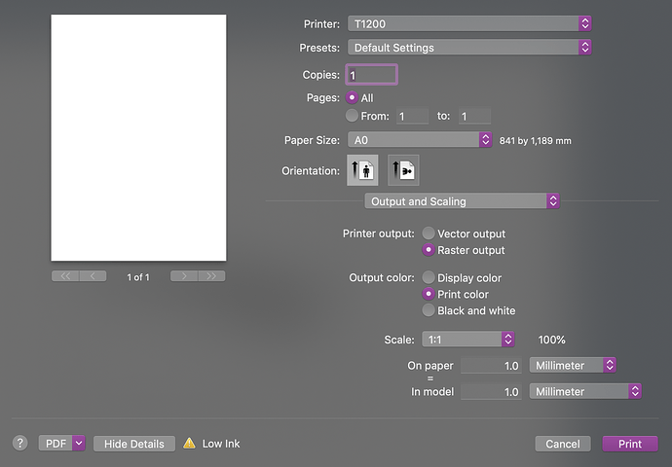Expand the Scale 1:1 dropdown
The width and height of the screenshot is (672, 467).
pyautogui.click(x=468, y=340)
